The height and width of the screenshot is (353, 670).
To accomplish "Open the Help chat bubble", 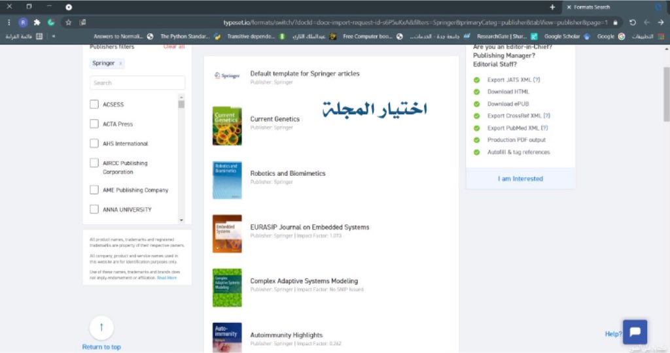I will click(635, 332).
